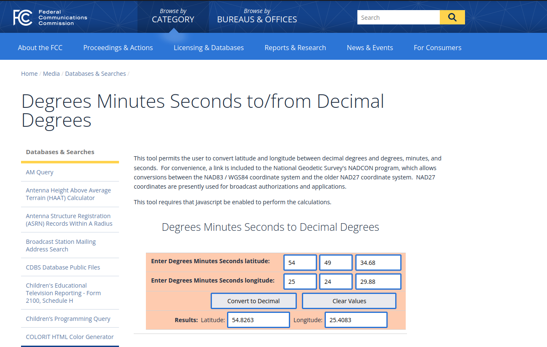Open Broadcast Station Mailing Address Search
This screenshot has width=547, height=347.
click(x=61, y=246)
